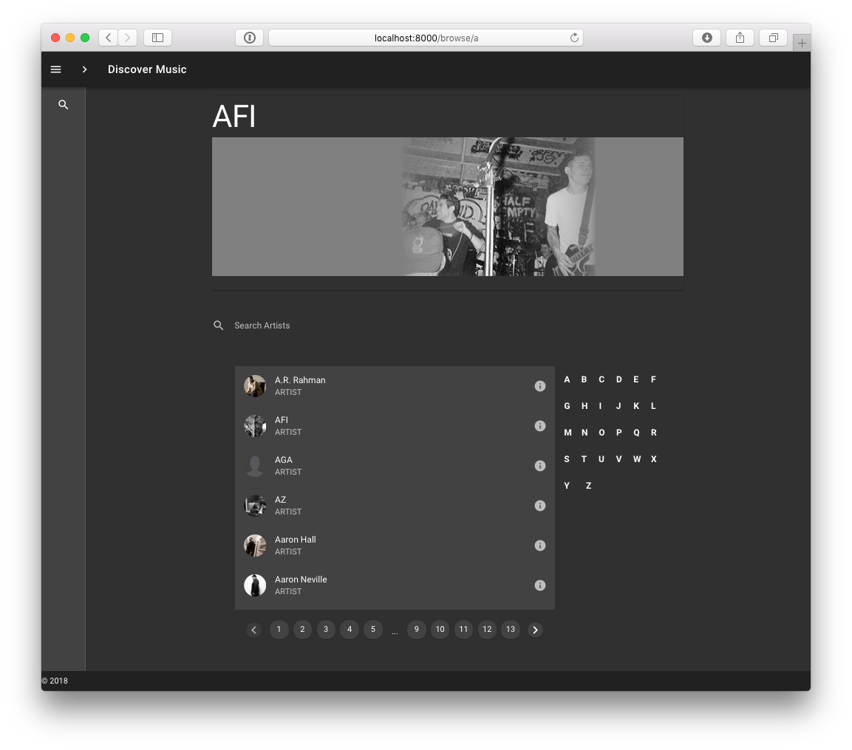The image size is (852, 750).
Task: Switch to artists starting with letter B
Action: coord(584,379)
